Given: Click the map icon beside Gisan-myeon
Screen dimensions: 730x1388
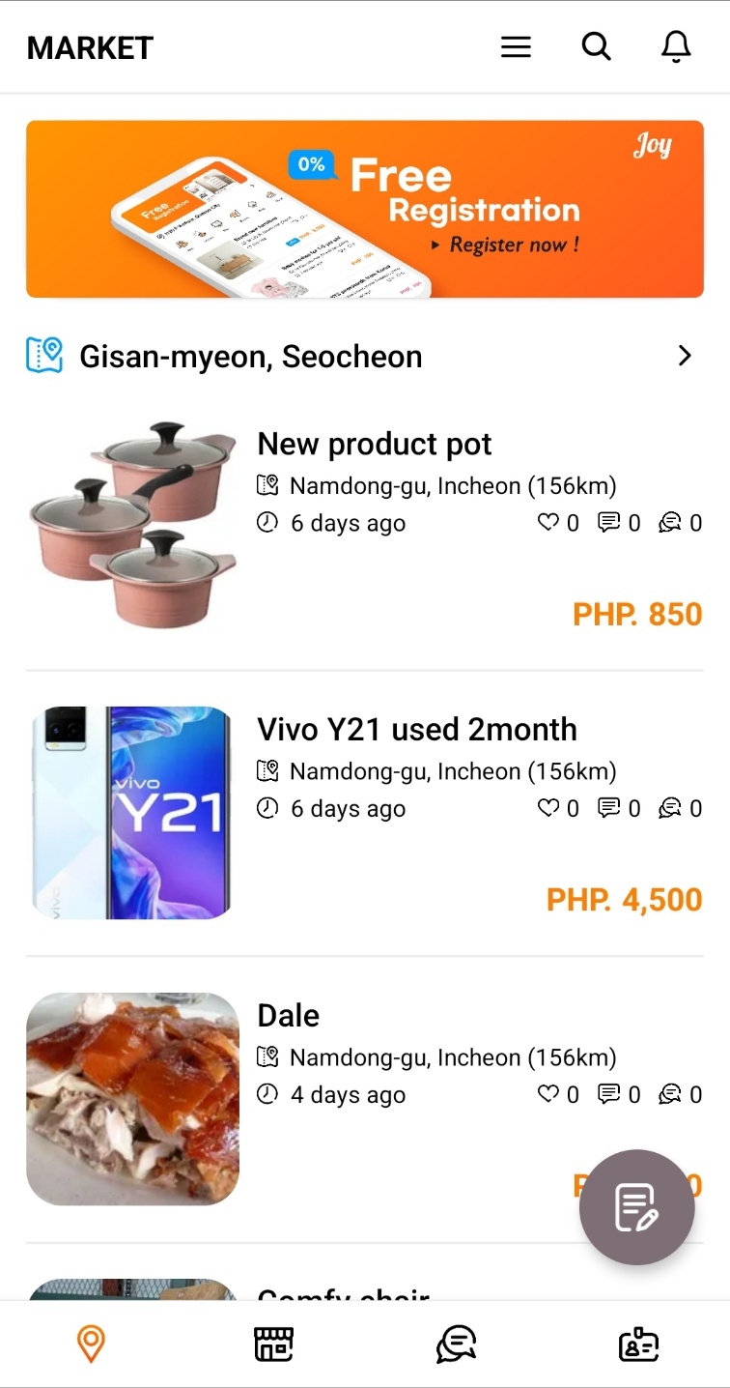Looking at the screenshot, I should click(x=44, y=356).
